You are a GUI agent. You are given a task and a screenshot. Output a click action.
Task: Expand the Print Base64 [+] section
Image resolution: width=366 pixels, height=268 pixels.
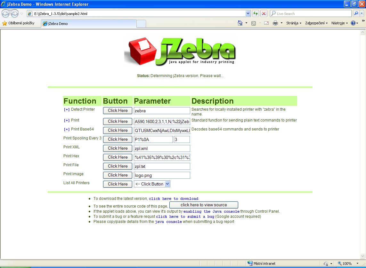coord(67,129)
